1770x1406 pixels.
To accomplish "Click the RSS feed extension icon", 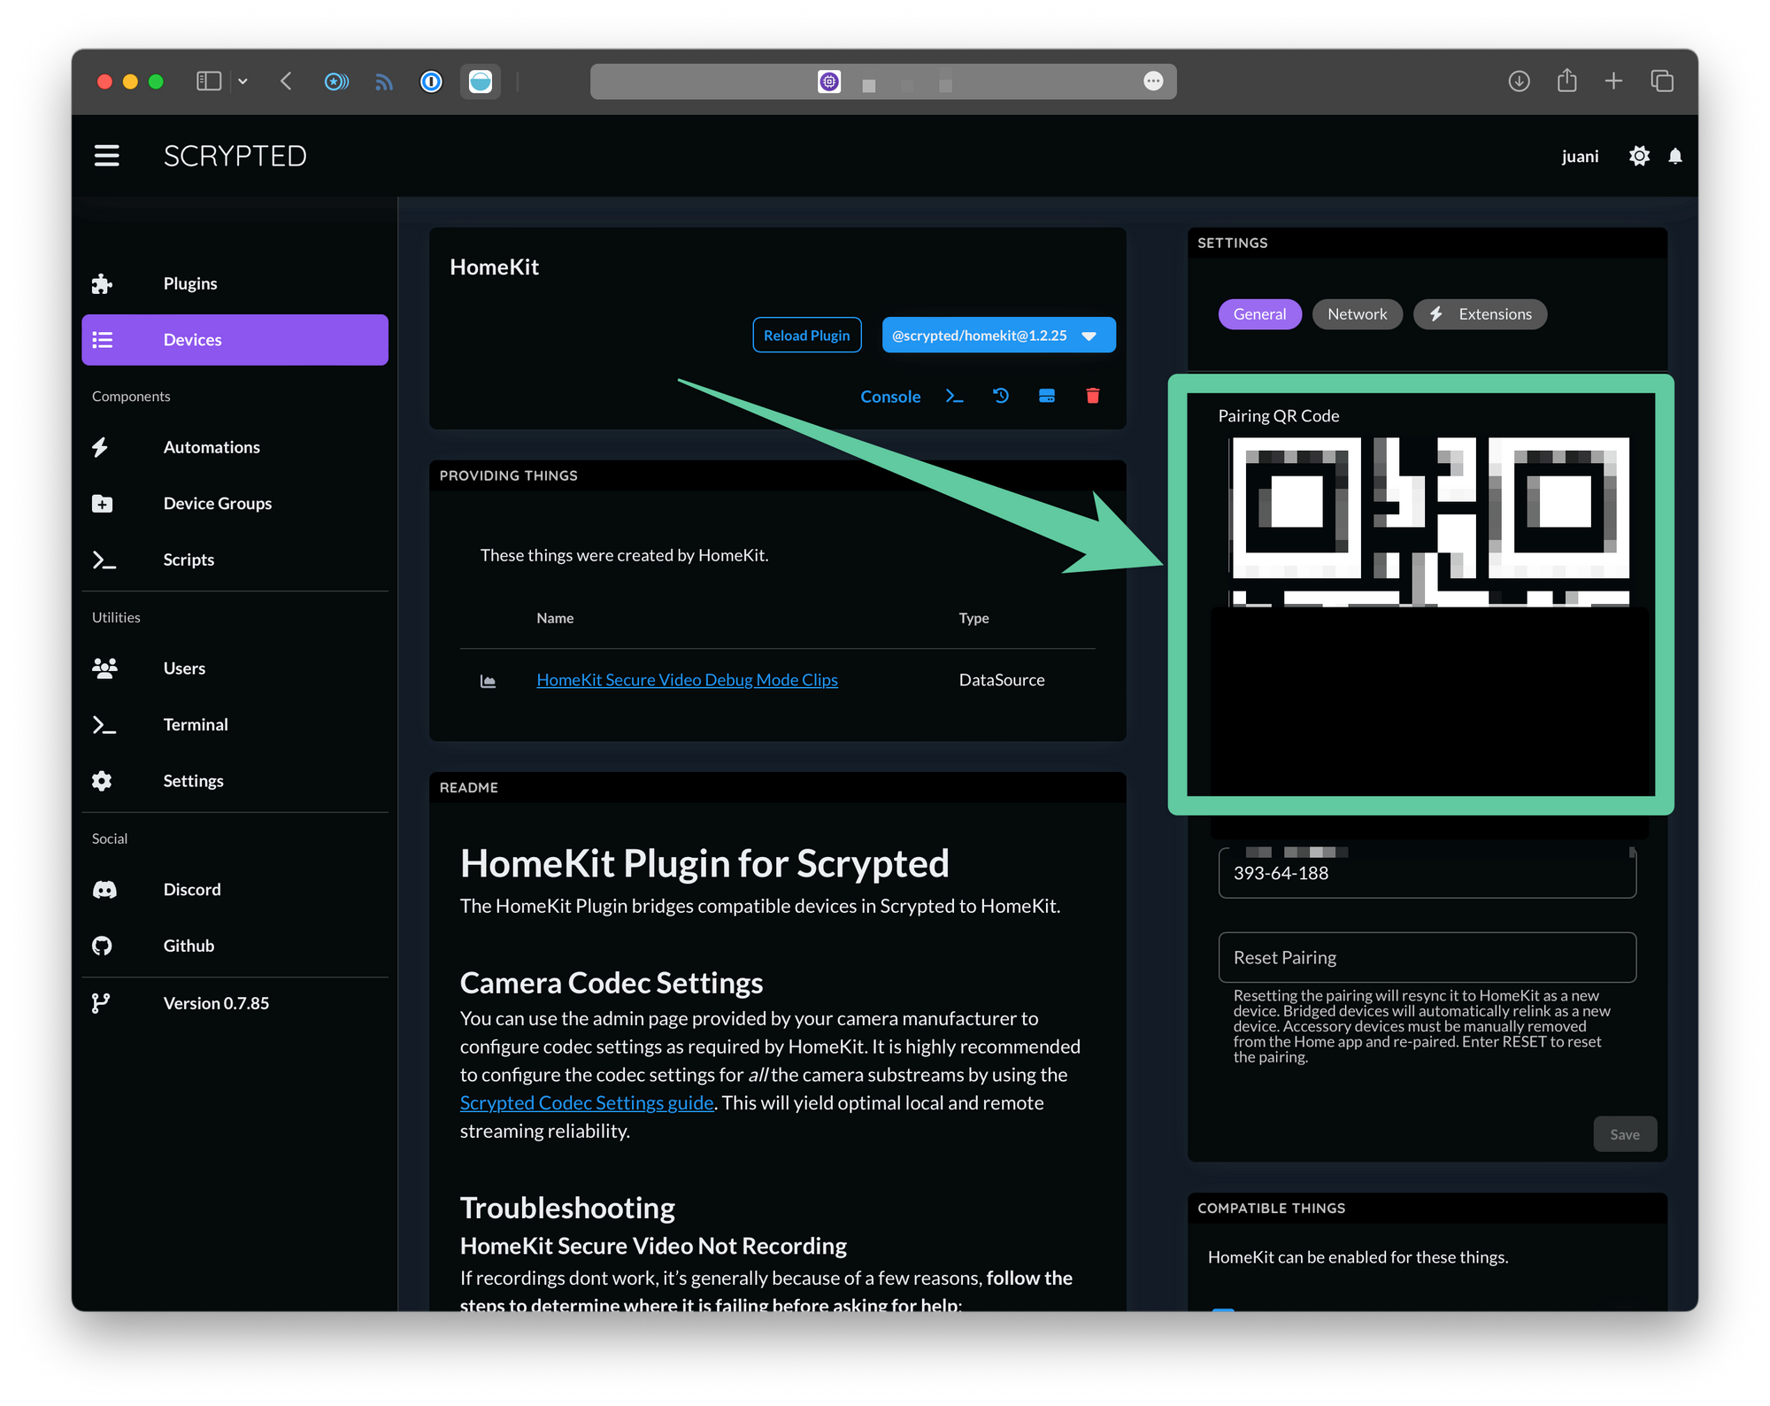I will click(384, 81).
